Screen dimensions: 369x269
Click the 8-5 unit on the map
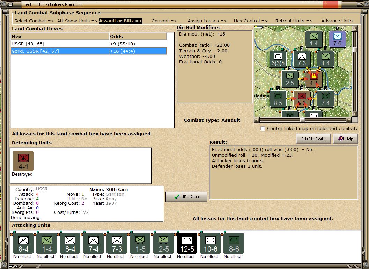click(278, 98)
